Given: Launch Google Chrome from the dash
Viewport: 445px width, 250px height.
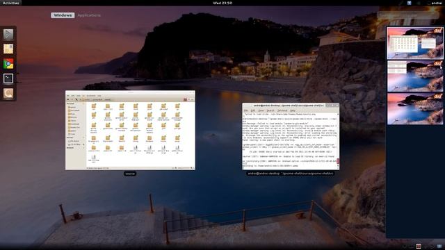Looking at the screenshot, I should point(8,64).
